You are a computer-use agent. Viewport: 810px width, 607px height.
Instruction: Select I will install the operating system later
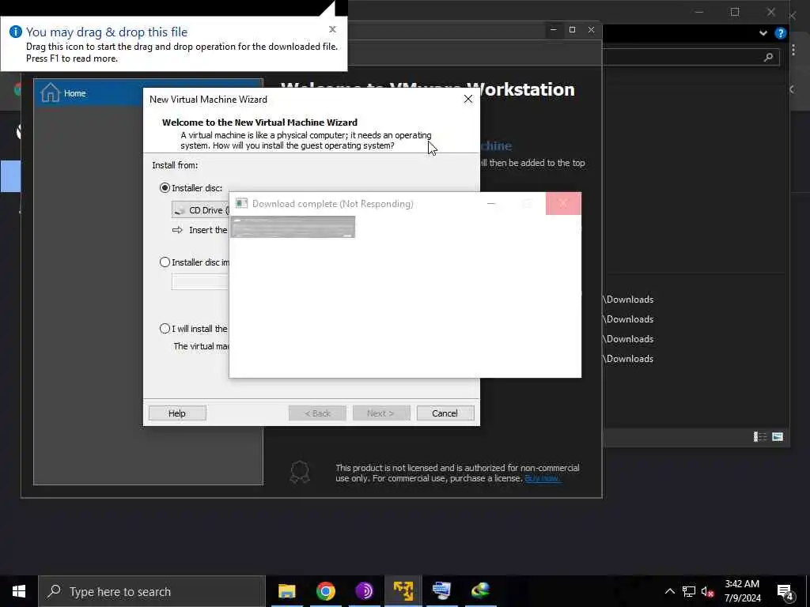(x=165, y=328)
